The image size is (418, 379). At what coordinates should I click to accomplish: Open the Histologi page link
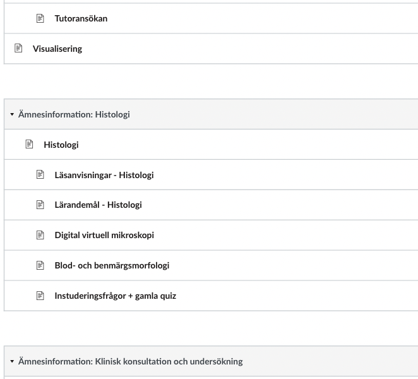coord(61,145)
